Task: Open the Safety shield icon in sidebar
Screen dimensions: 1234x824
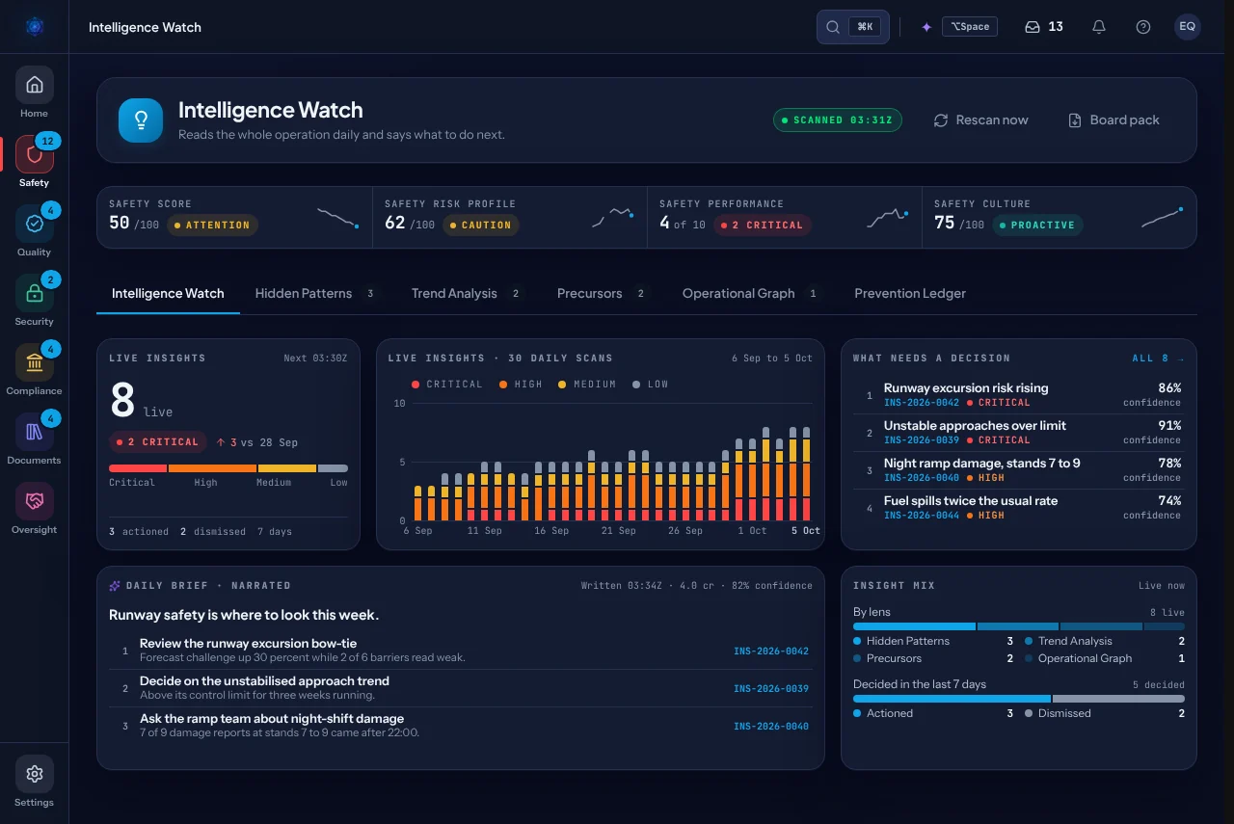Action: pos(34,154)
